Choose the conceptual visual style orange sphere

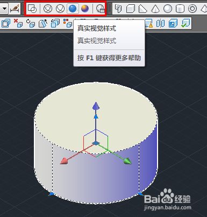coord(85,9)
